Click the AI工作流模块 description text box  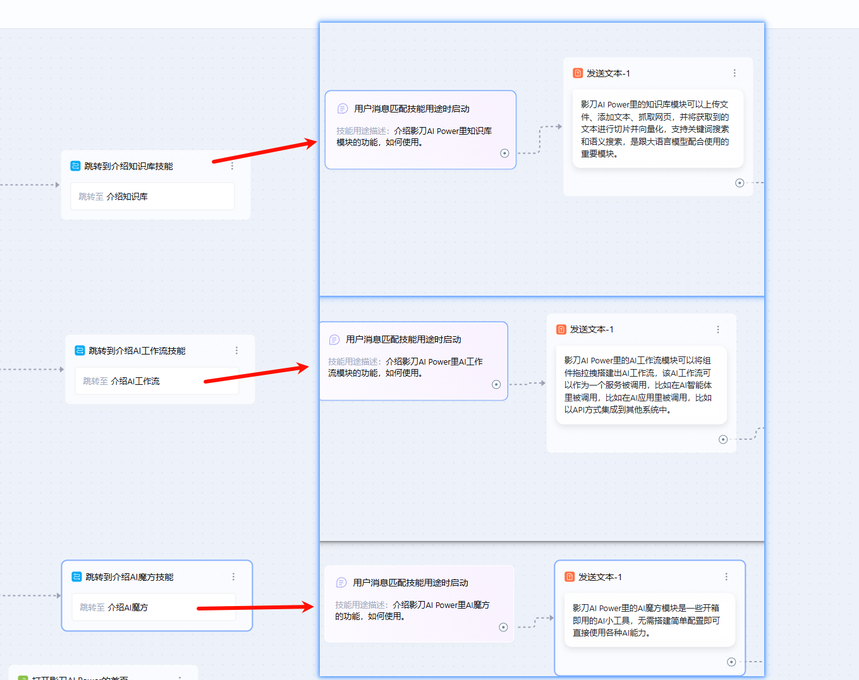[x=642, y=385]
